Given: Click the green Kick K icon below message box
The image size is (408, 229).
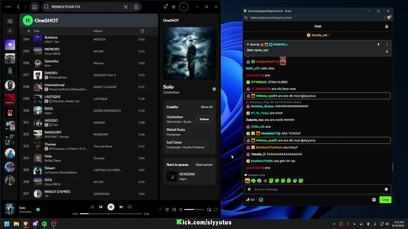Looking at the screenshot, I should tap(261, 200).
